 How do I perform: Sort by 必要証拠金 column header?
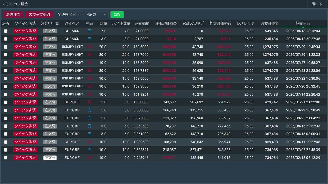[x=270, y=23]
